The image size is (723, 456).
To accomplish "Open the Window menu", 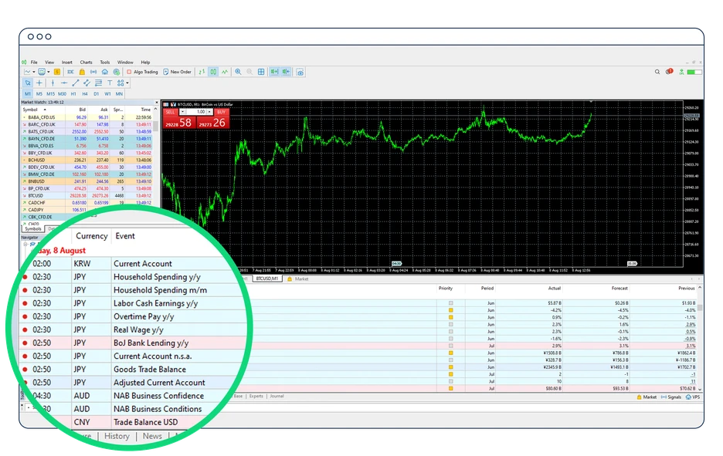I will (125, 62).
